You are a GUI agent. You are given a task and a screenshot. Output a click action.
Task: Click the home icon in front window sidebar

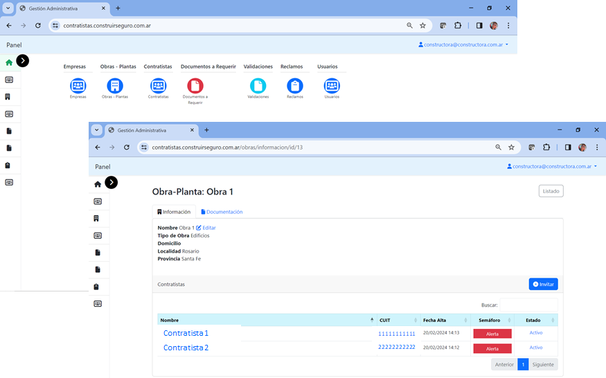coord(98,184)
